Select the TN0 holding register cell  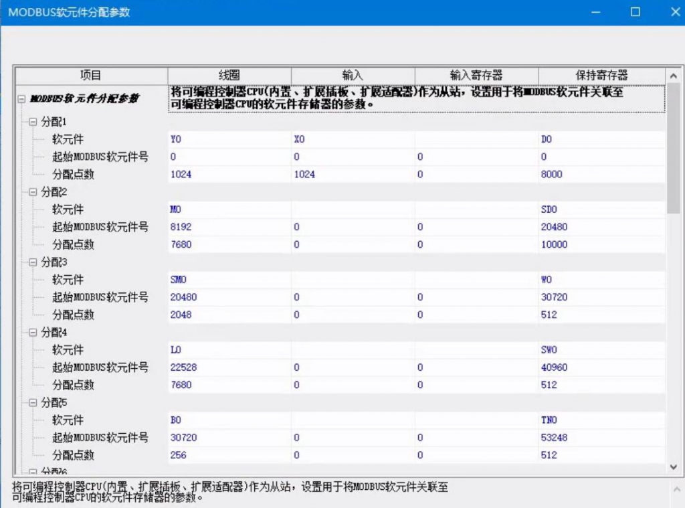click(601, 420)
